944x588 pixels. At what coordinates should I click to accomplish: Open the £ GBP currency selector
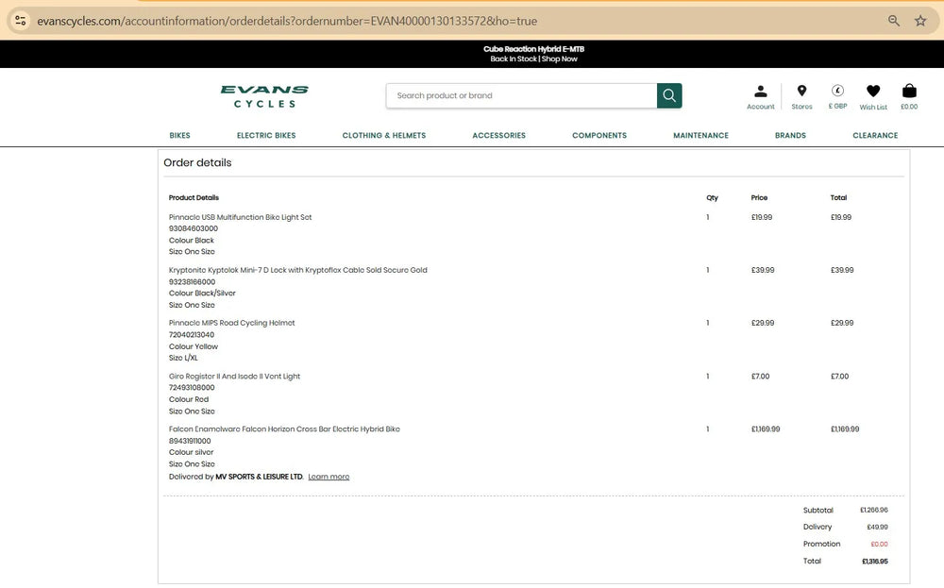tap(837, 97)
